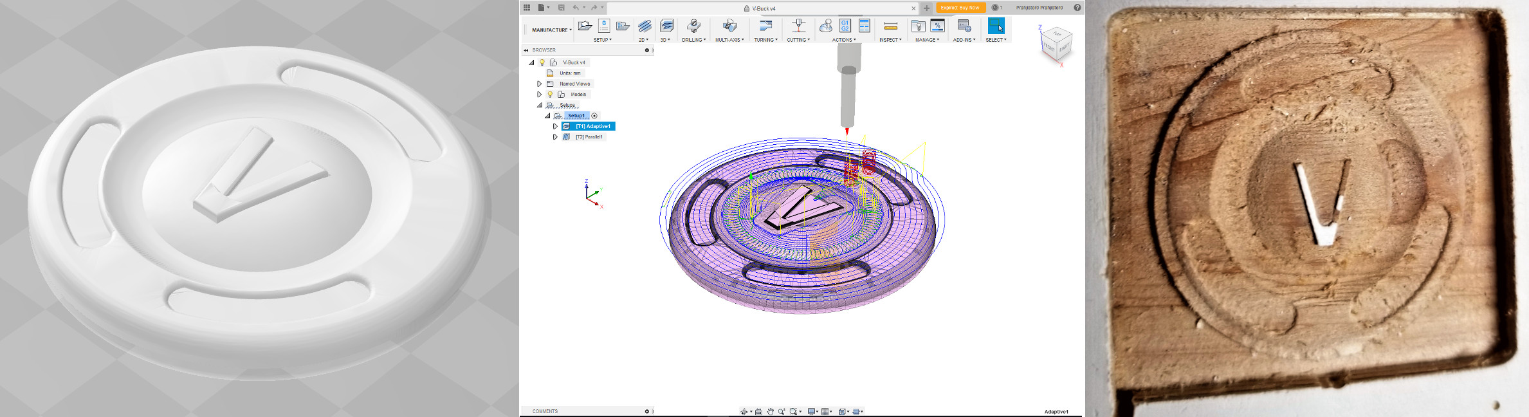Image resolution: width=1529 pixels, height=417 pixels.
Task: Open the TURNING menu
Action: point(765,40)
